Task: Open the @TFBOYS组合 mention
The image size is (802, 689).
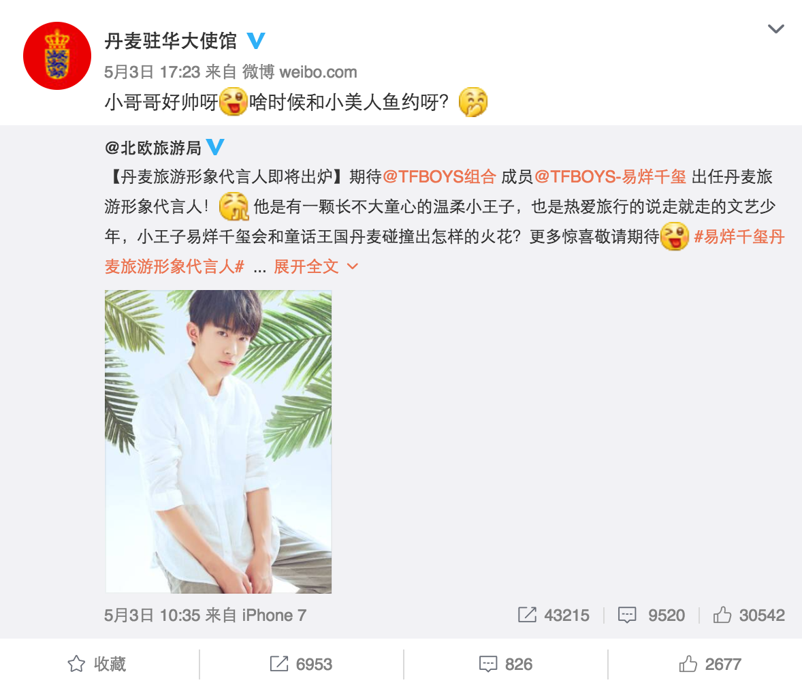Action: (439, 177)
